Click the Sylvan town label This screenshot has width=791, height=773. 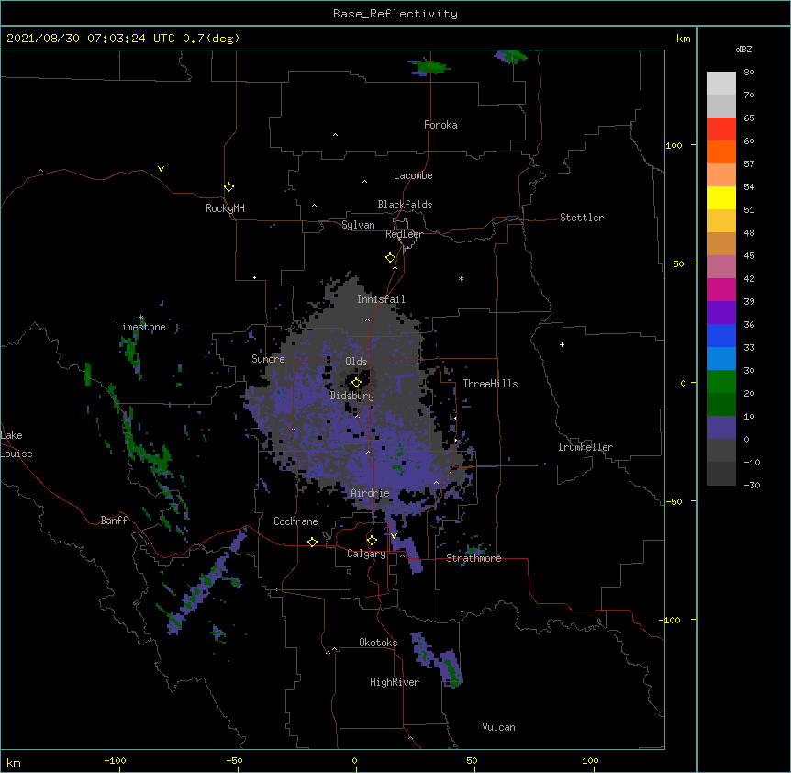[358, 225]
